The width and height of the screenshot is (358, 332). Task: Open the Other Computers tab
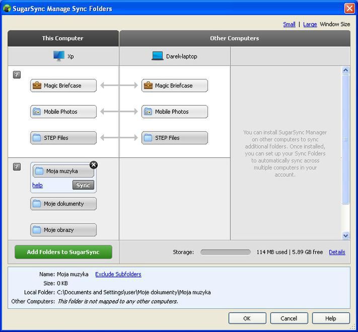coord(235,38)
